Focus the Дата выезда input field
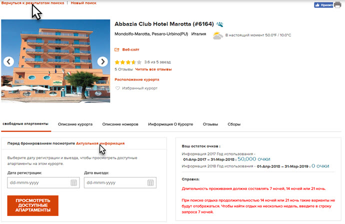Viewport: 345px width, 224px height. coord(120,182)
